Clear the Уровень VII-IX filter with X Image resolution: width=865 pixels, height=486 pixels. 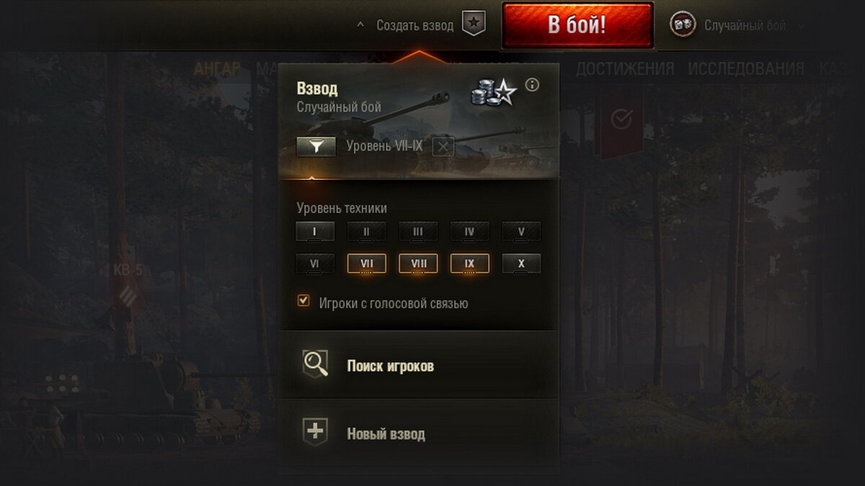coord(443,147)
